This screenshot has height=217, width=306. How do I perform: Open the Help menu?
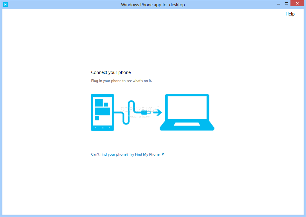[x=290, y=14]
